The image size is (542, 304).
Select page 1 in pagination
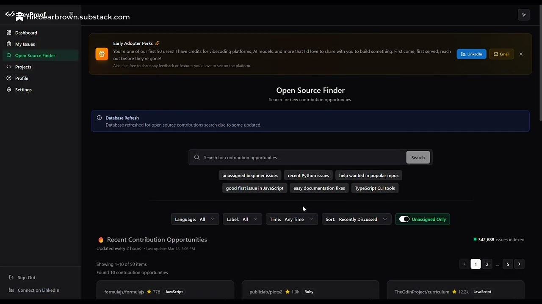click(476, 264)
